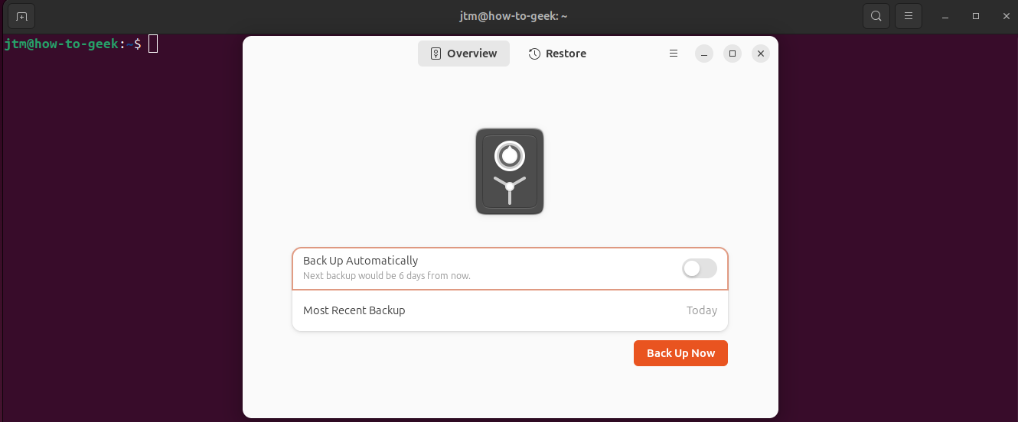Screen dimensions: 1018x422
Task: Focus the terminal command prompt cursor
Action: [x=153, y=44]
